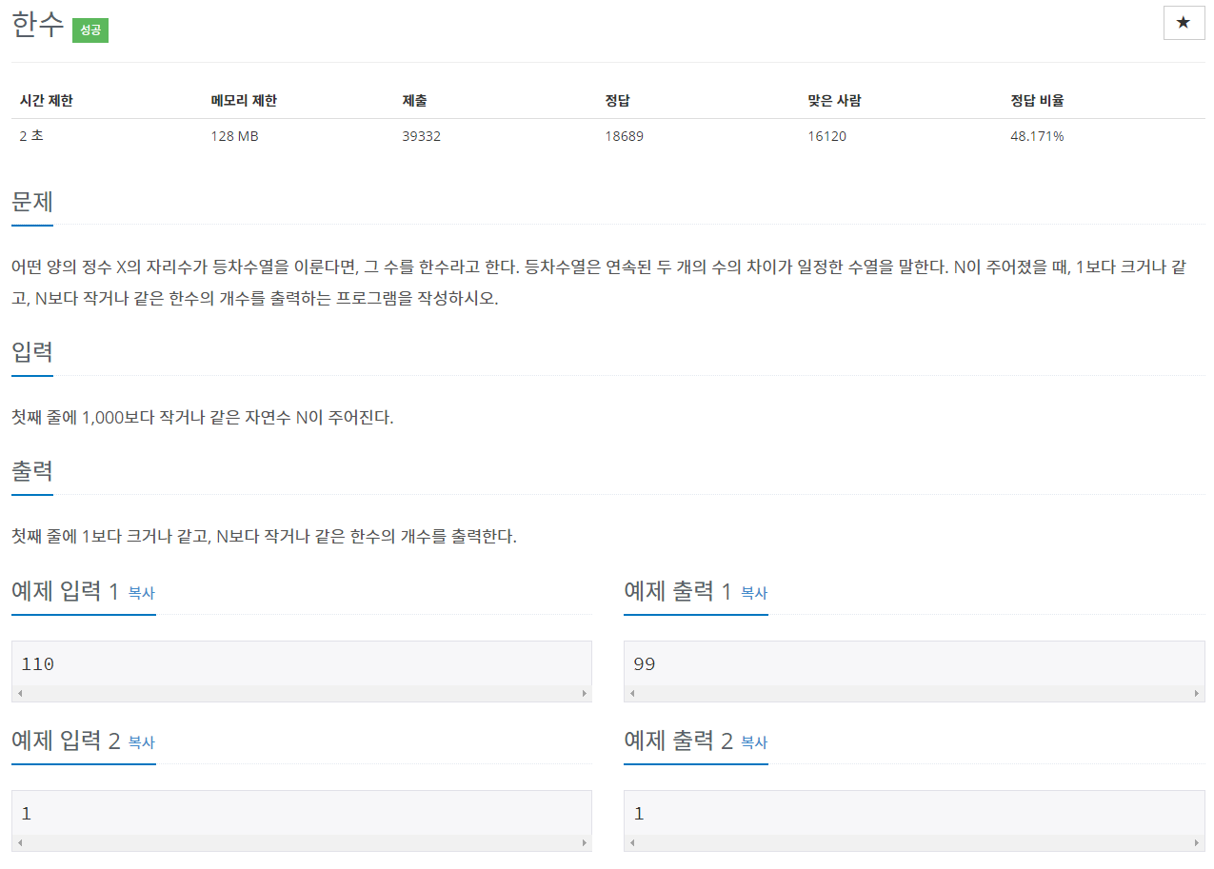Click the example input 2 value 1

pos(27,814)
